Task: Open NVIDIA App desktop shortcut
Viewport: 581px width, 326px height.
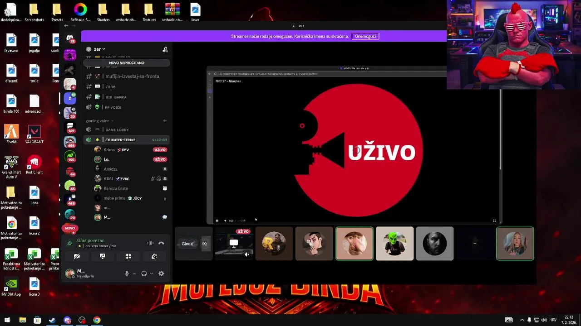Action: coord(11,287)
